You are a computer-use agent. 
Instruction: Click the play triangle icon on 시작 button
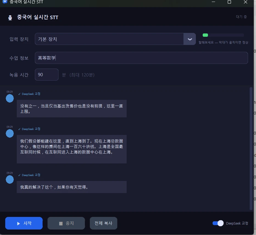point(18,223)
